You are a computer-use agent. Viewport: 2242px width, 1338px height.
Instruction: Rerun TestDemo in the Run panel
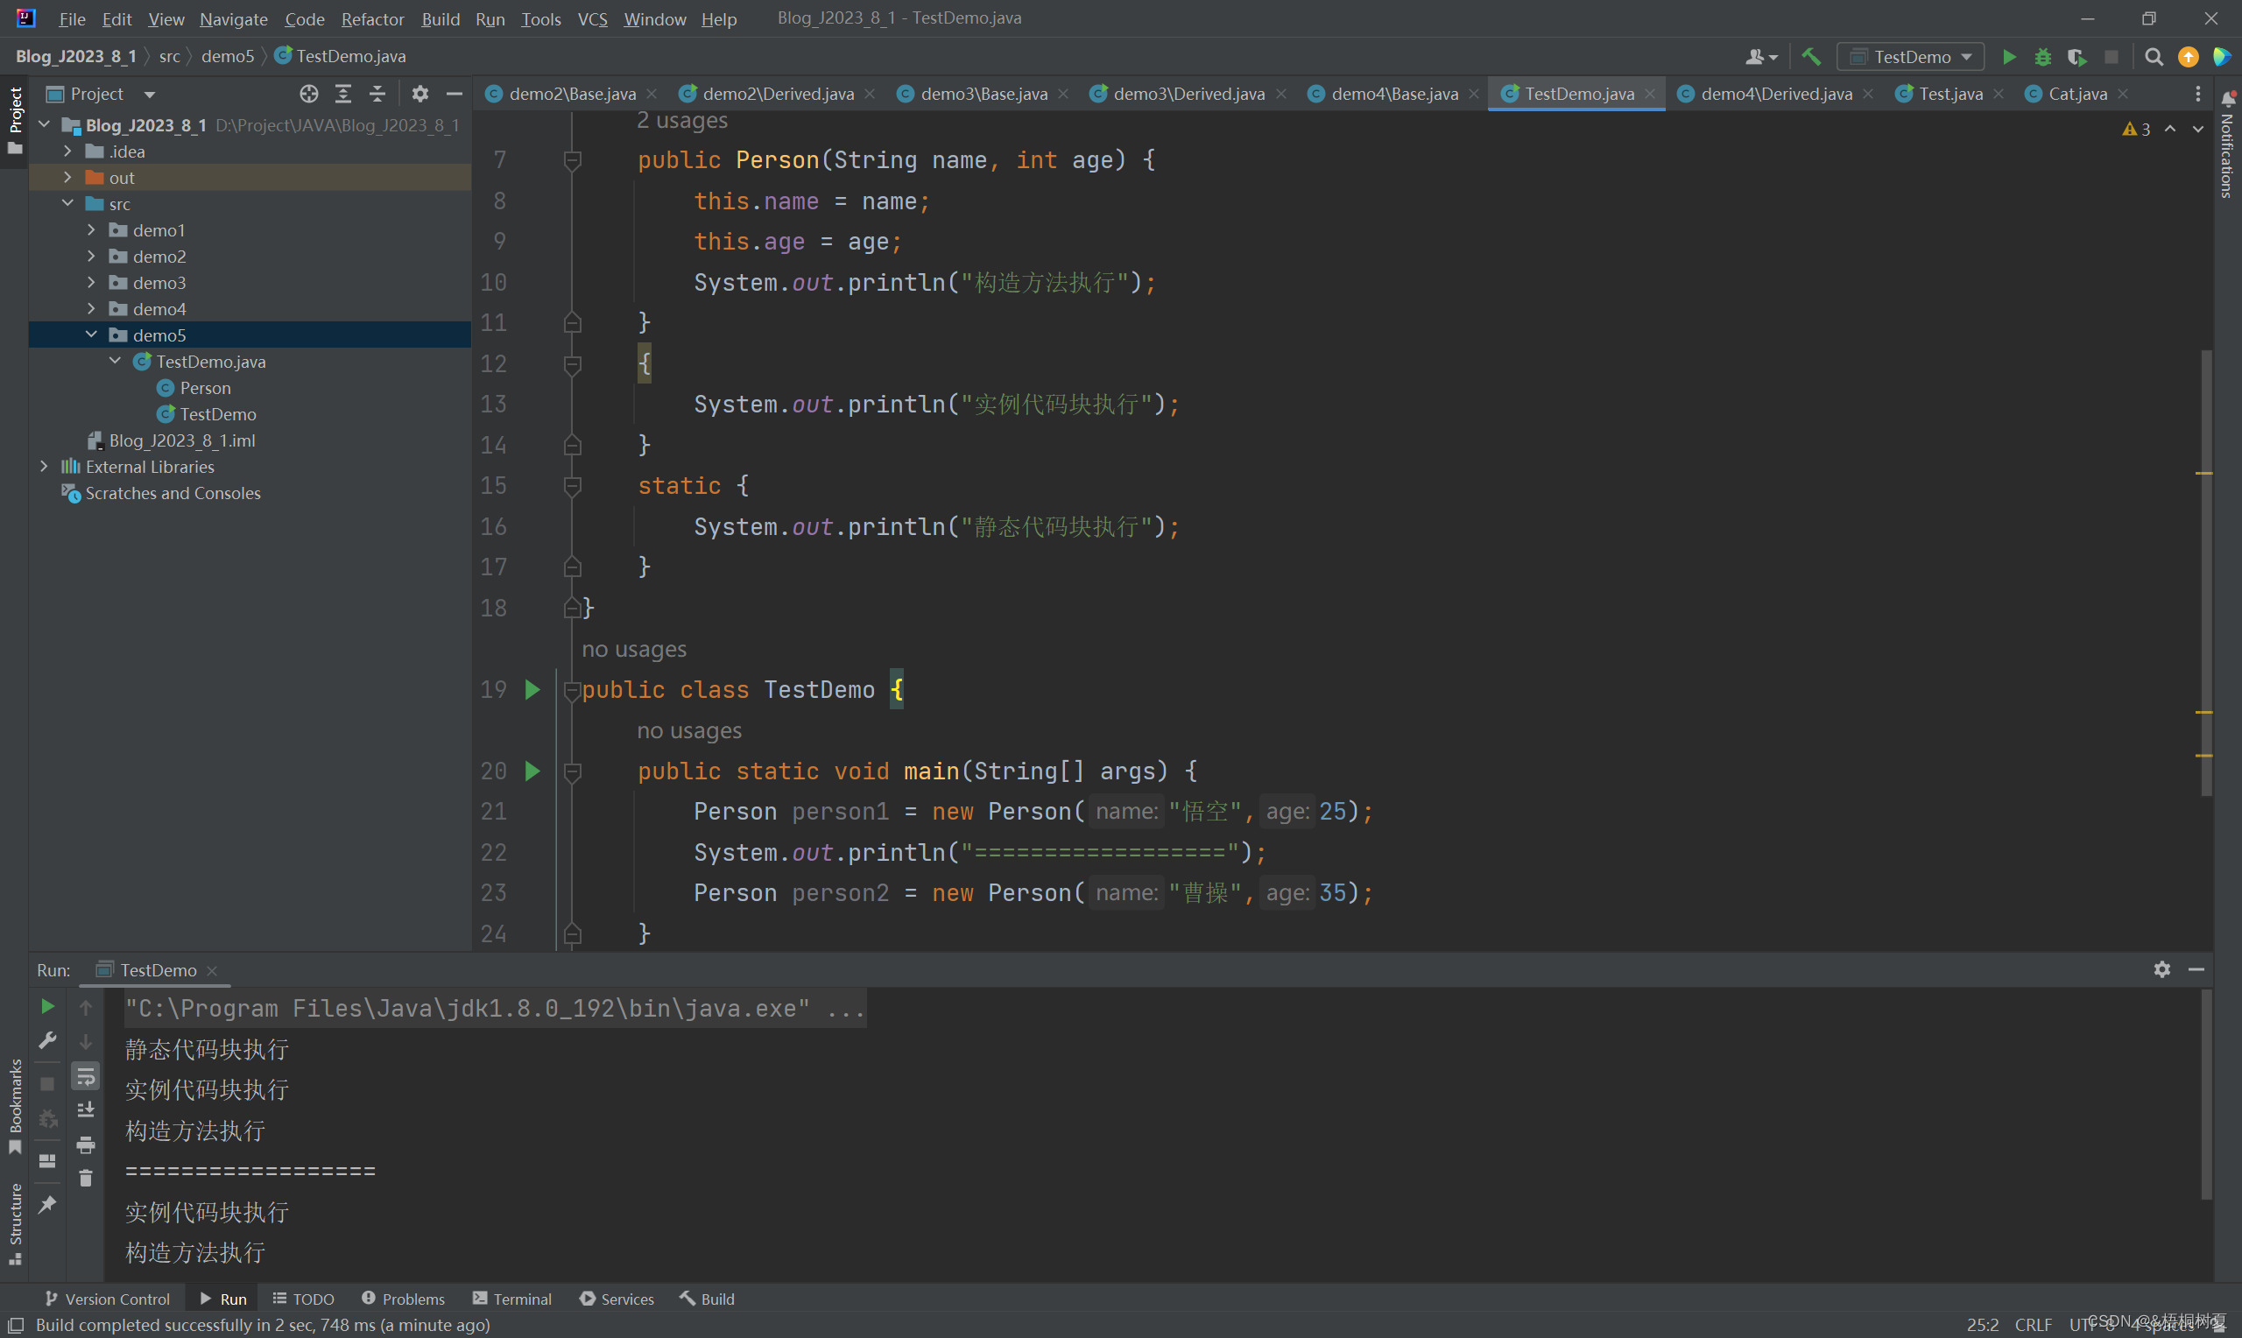click(48, 1006)
